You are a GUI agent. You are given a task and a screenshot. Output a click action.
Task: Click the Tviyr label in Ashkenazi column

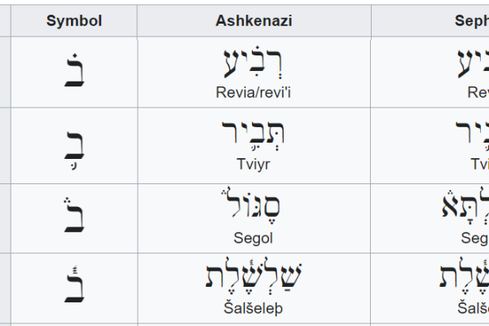[x=253, y=164]
